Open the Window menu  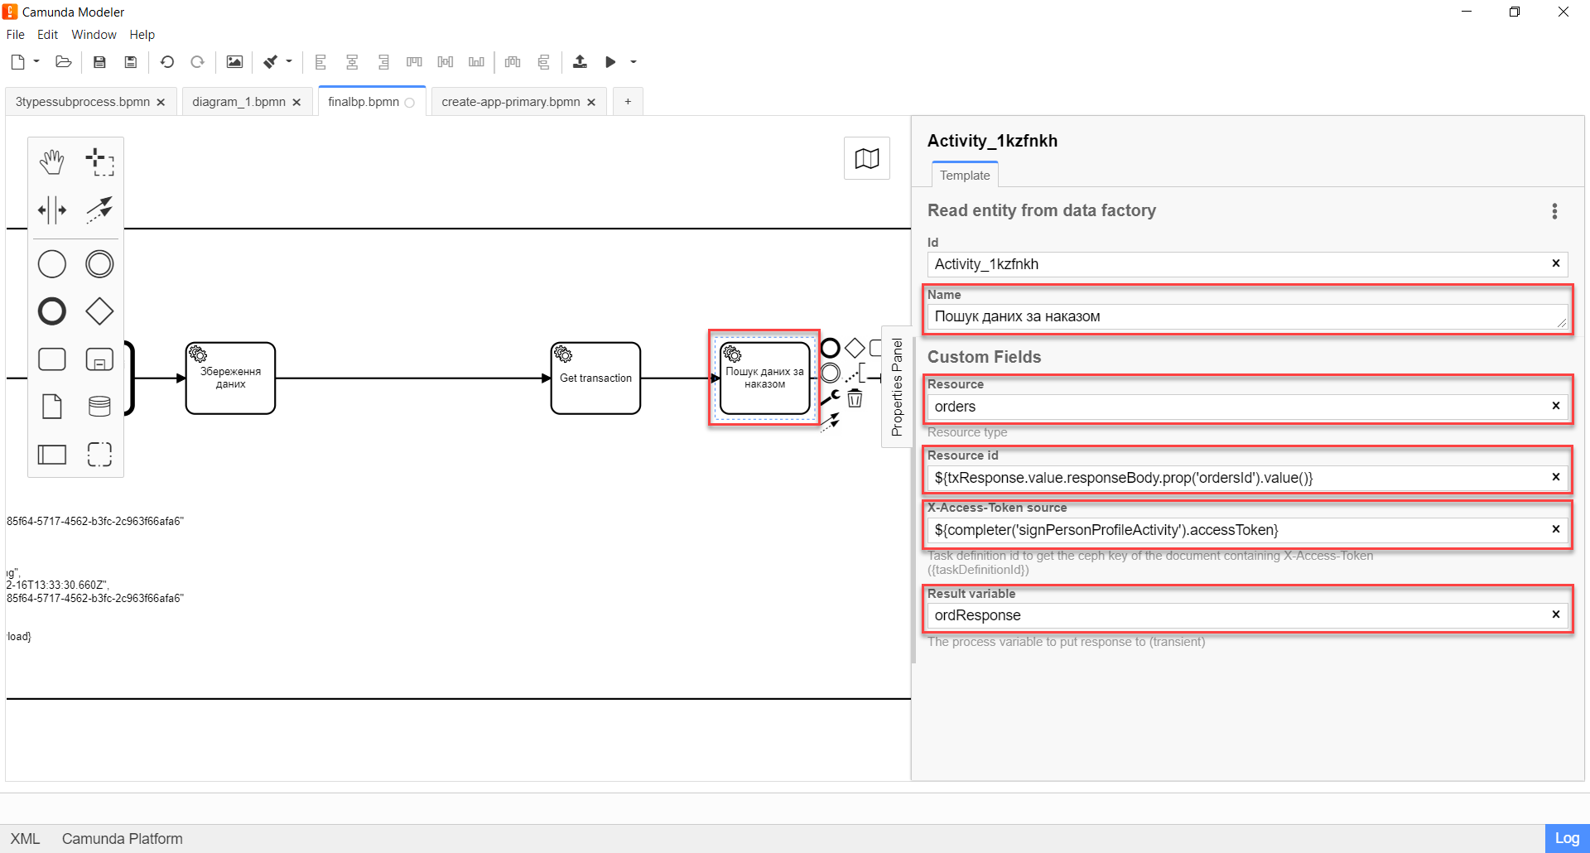[x=94, y=35]
